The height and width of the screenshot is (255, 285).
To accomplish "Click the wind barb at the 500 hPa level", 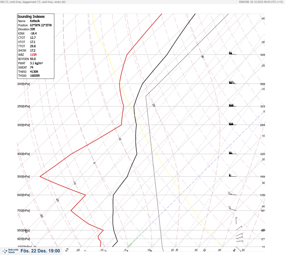I will (232, 175).
